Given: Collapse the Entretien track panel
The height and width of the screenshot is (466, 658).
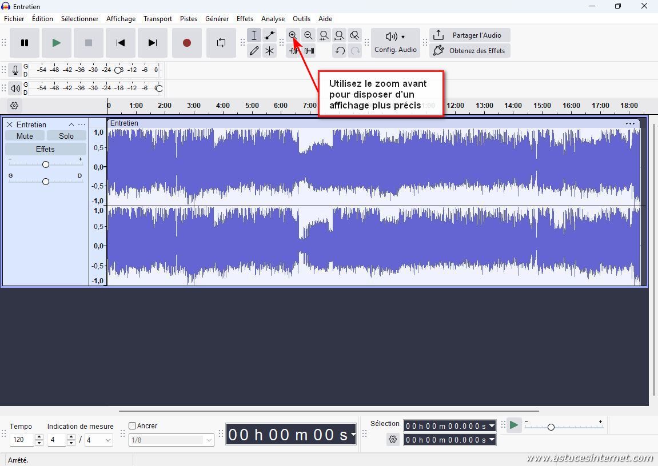Looking at the screenshot, I should point(71,124).
